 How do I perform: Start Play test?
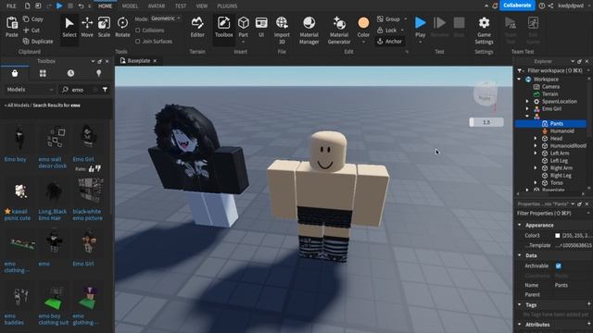420,27
